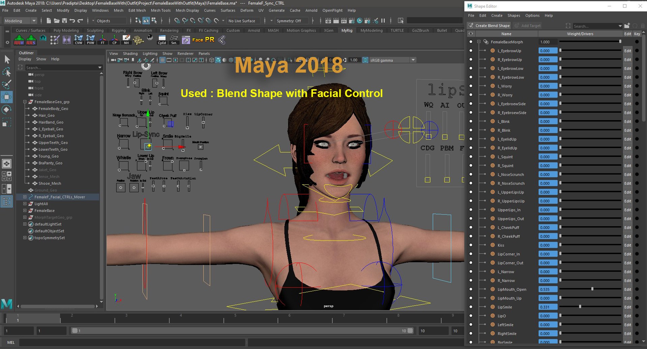The height and width of the screenshot is (349, 647).
Task: Switch to the Rigging shelf tab
Action: [119, 30]
